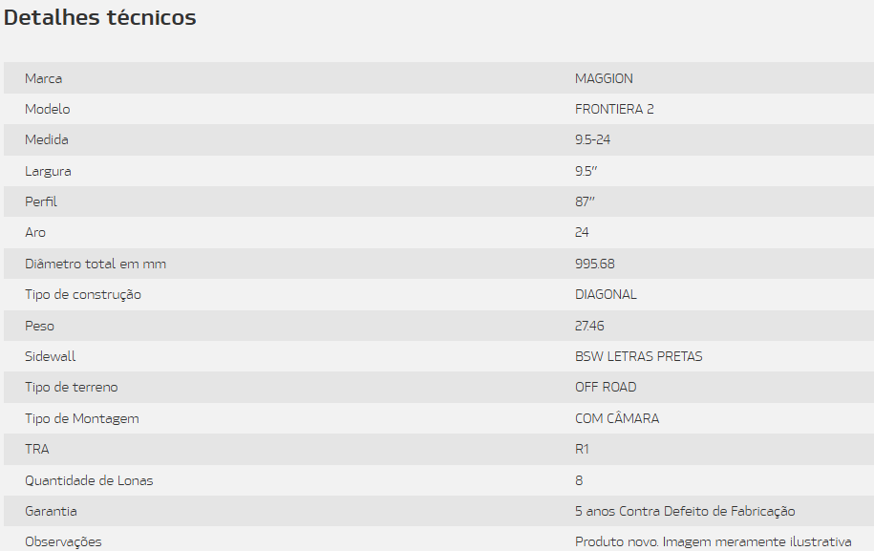The width and height of the screenshot is (874, 551).
Task: Click the Aro value 24
Action: click(x=582, y=232)
